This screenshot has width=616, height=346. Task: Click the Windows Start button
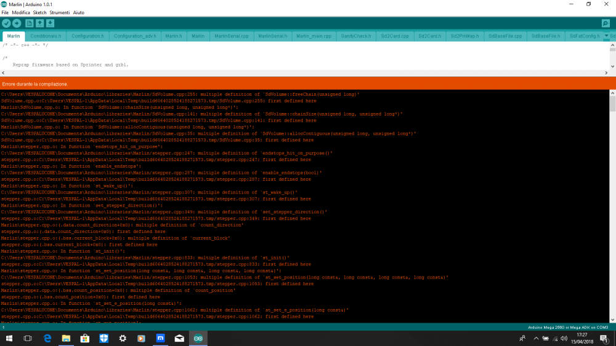[9, 338]
